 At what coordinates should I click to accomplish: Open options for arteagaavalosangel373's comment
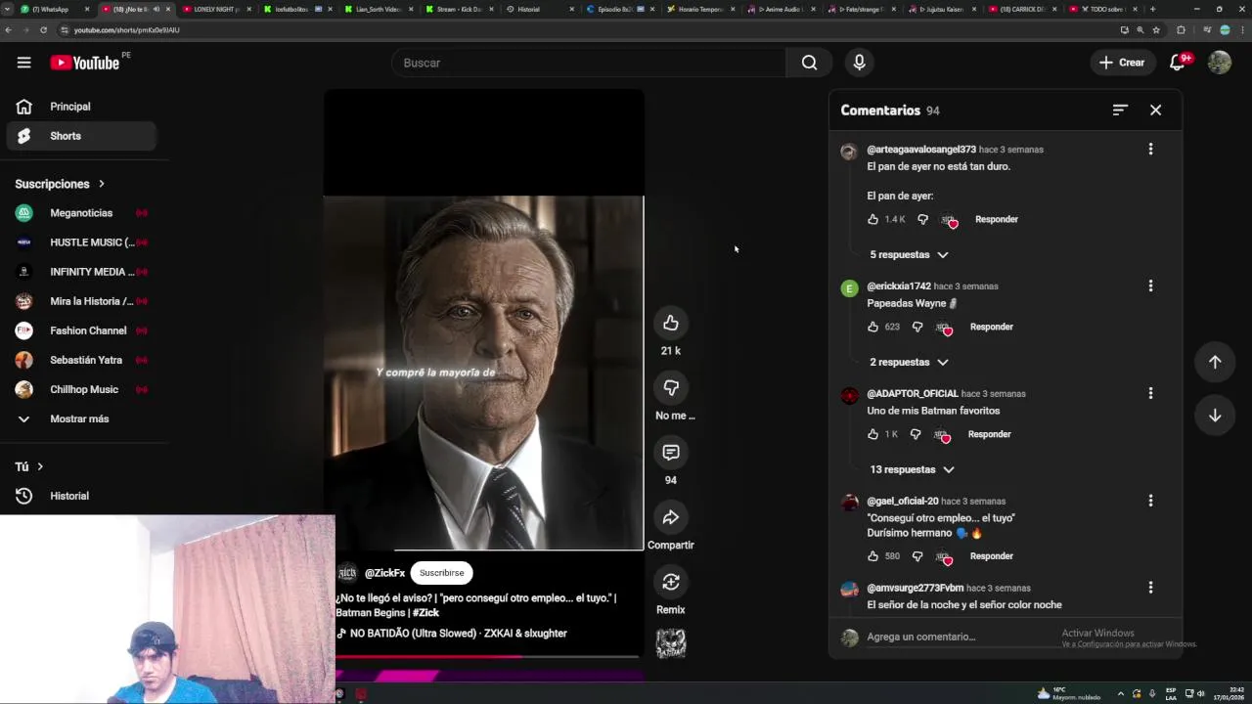(x=1150, y=149)
